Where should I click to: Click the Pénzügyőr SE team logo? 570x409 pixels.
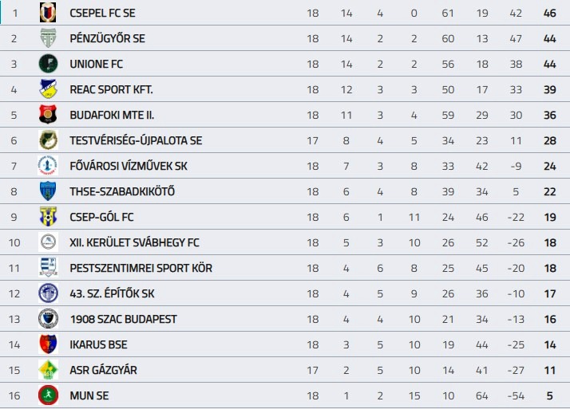point(48,38)
